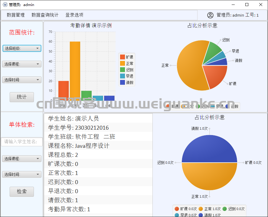Image resolution: width=268 pixels, height=217 pixels.
Task: Click the green 迟到 bar in chart
Action: [86, 96]
